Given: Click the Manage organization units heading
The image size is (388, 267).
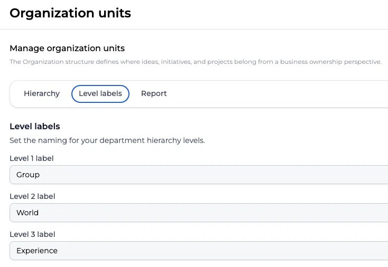Looking at the screenshot, I should click(x=67, y=48).
